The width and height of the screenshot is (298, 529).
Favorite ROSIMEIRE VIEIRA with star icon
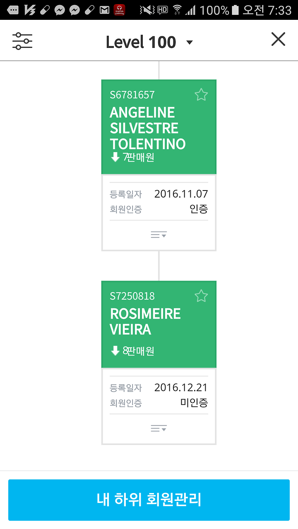[201, 296]
